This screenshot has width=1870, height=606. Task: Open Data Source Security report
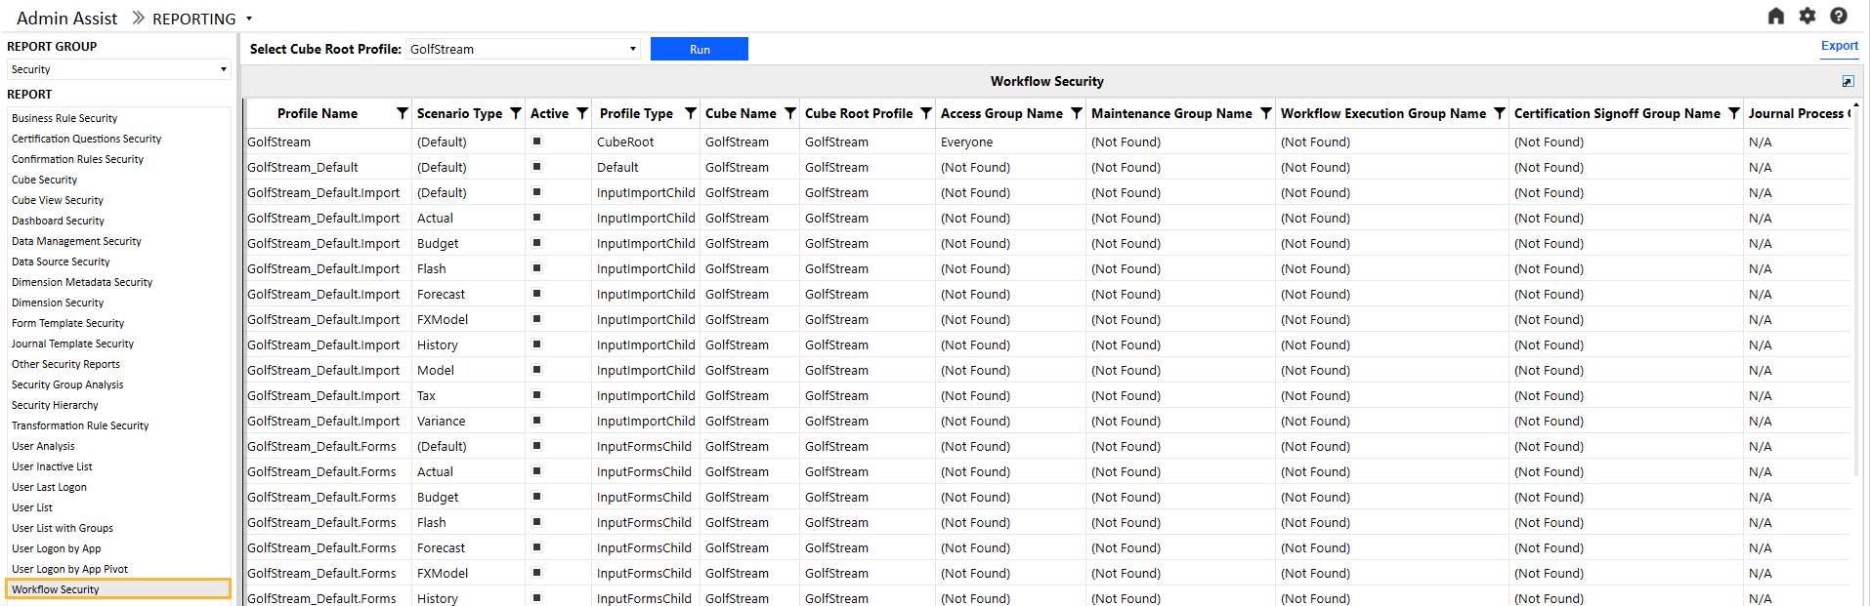(61, 262)
